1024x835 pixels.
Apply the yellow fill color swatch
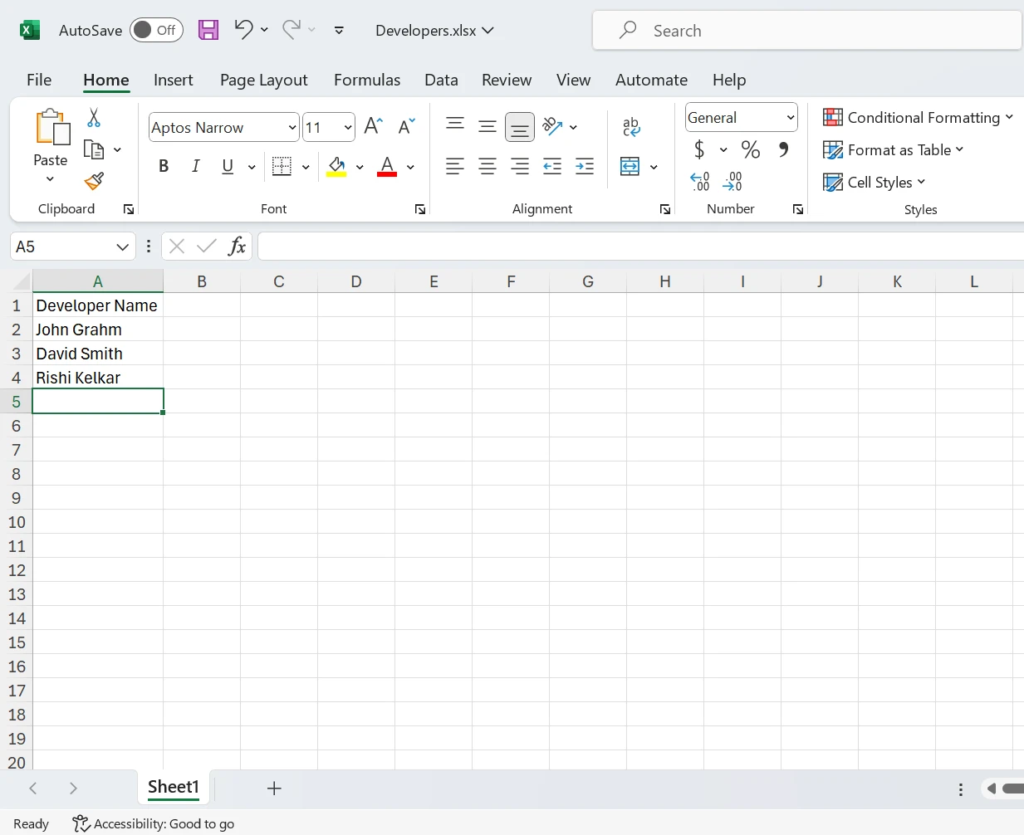[336, 167]
